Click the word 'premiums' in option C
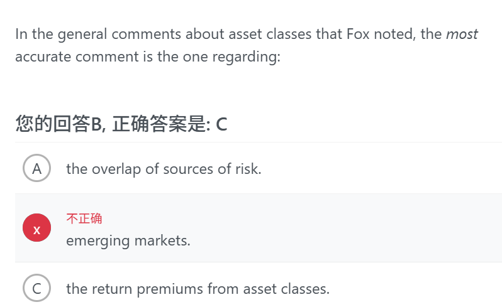Screen dimensions: 502x307 (170, 289)
